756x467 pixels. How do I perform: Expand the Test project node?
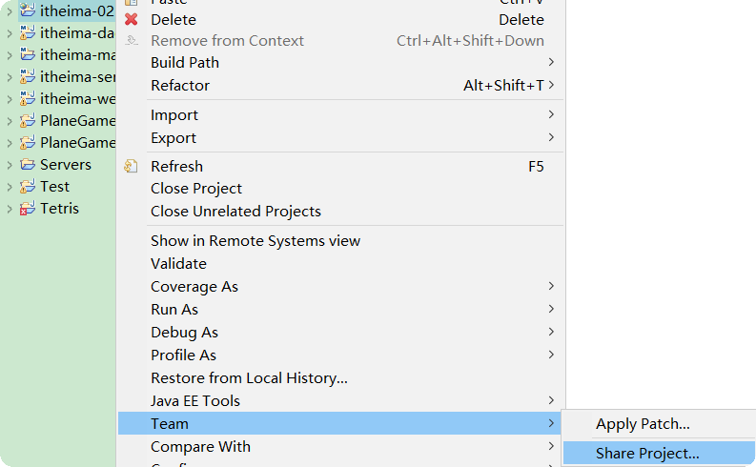point(10,187)
